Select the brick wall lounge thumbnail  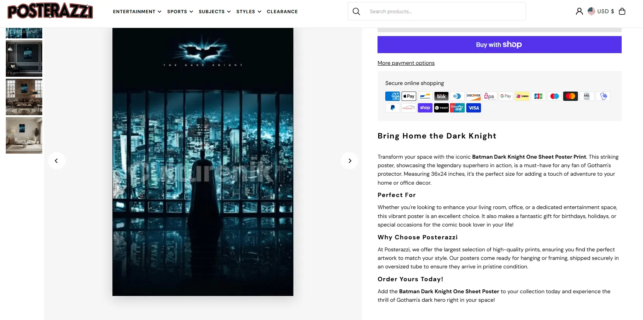pos(24,97)
